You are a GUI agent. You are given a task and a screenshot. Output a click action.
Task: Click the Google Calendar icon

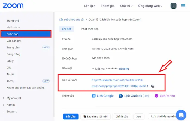click(x=94, y=96)
